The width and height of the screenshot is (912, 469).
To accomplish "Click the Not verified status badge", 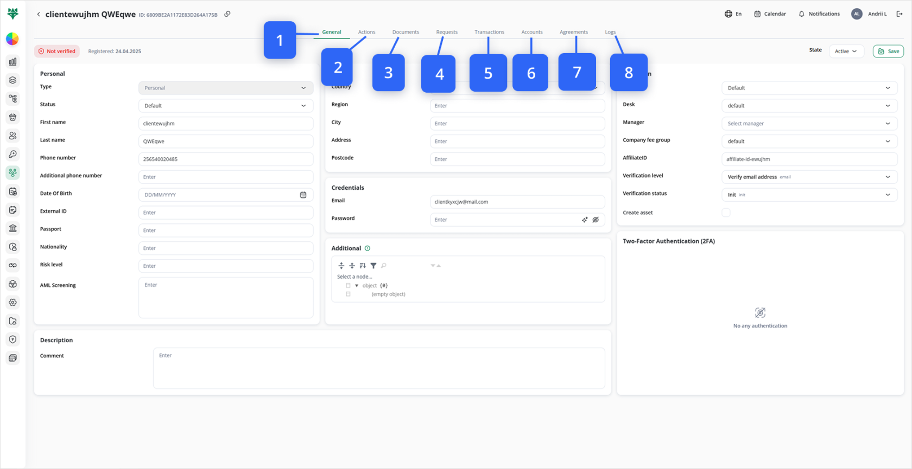I will click(x=57, y=52).
